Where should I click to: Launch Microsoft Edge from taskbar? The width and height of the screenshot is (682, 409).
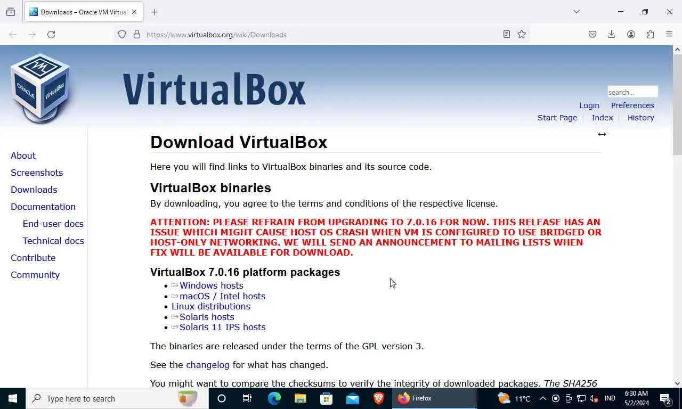coord(274,398)
